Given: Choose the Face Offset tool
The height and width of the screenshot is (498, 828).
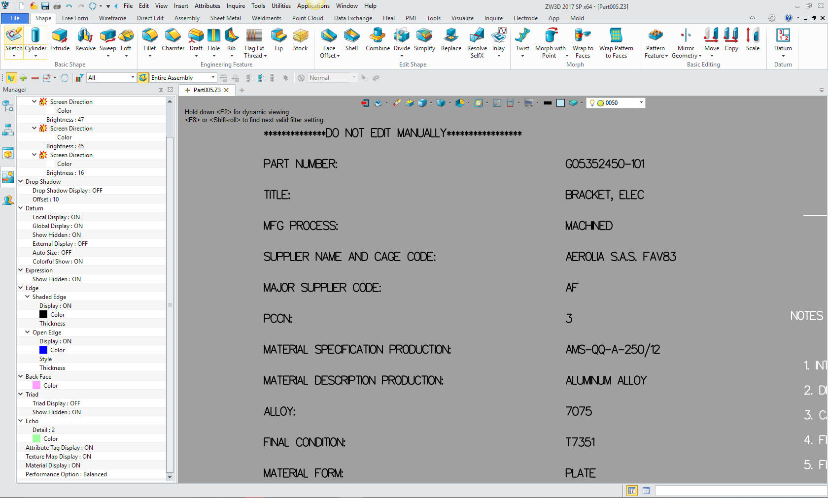Looking at the screenshot, I should coord(329,43).
